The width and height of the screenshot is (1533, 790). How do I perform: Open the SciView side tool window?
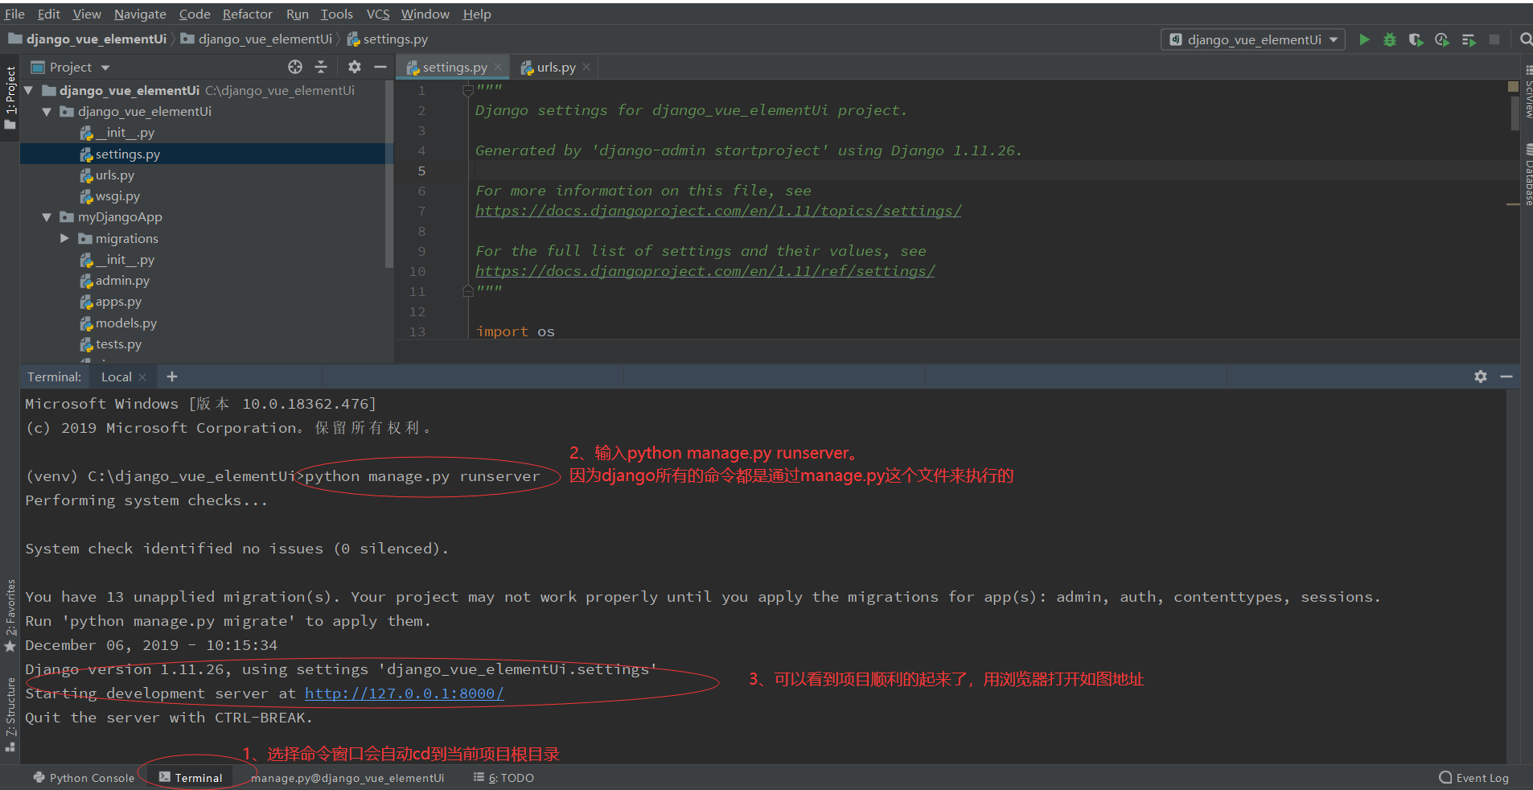click(x=1527, y=91)
